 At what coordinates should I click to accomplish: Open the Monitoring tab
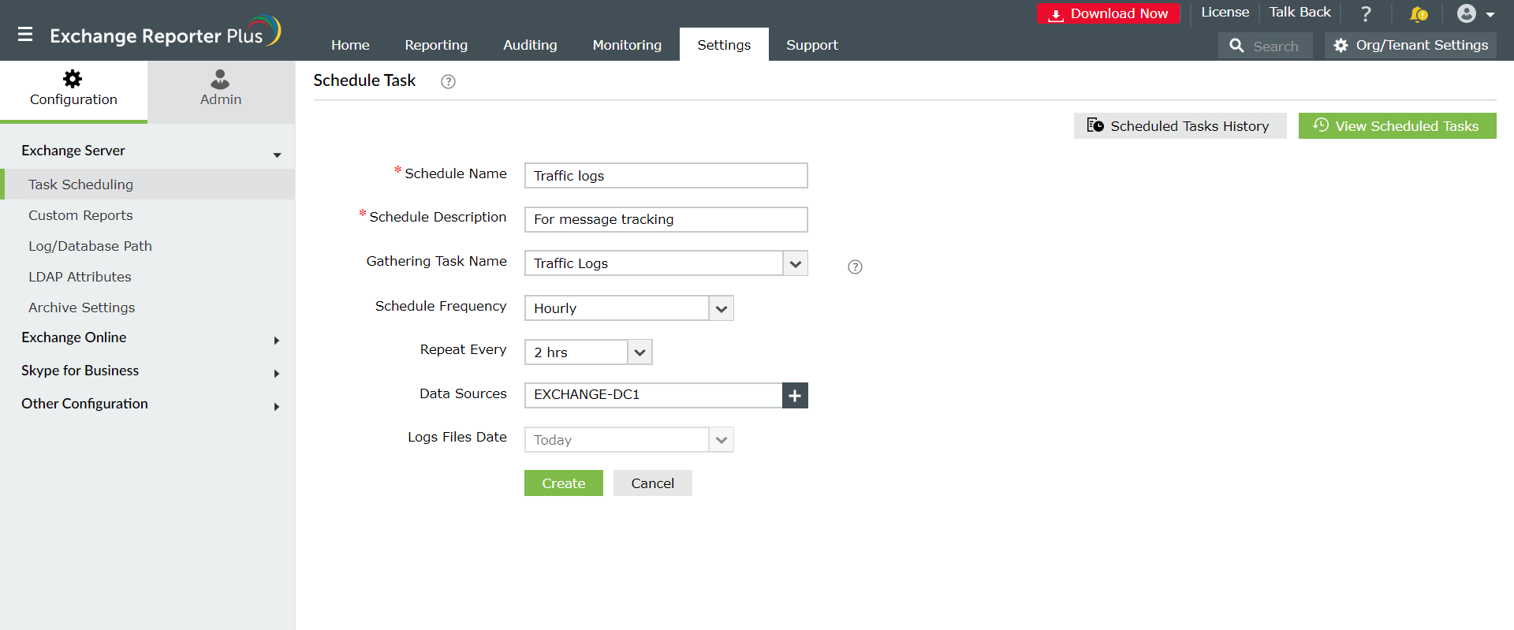coord(627,45)
